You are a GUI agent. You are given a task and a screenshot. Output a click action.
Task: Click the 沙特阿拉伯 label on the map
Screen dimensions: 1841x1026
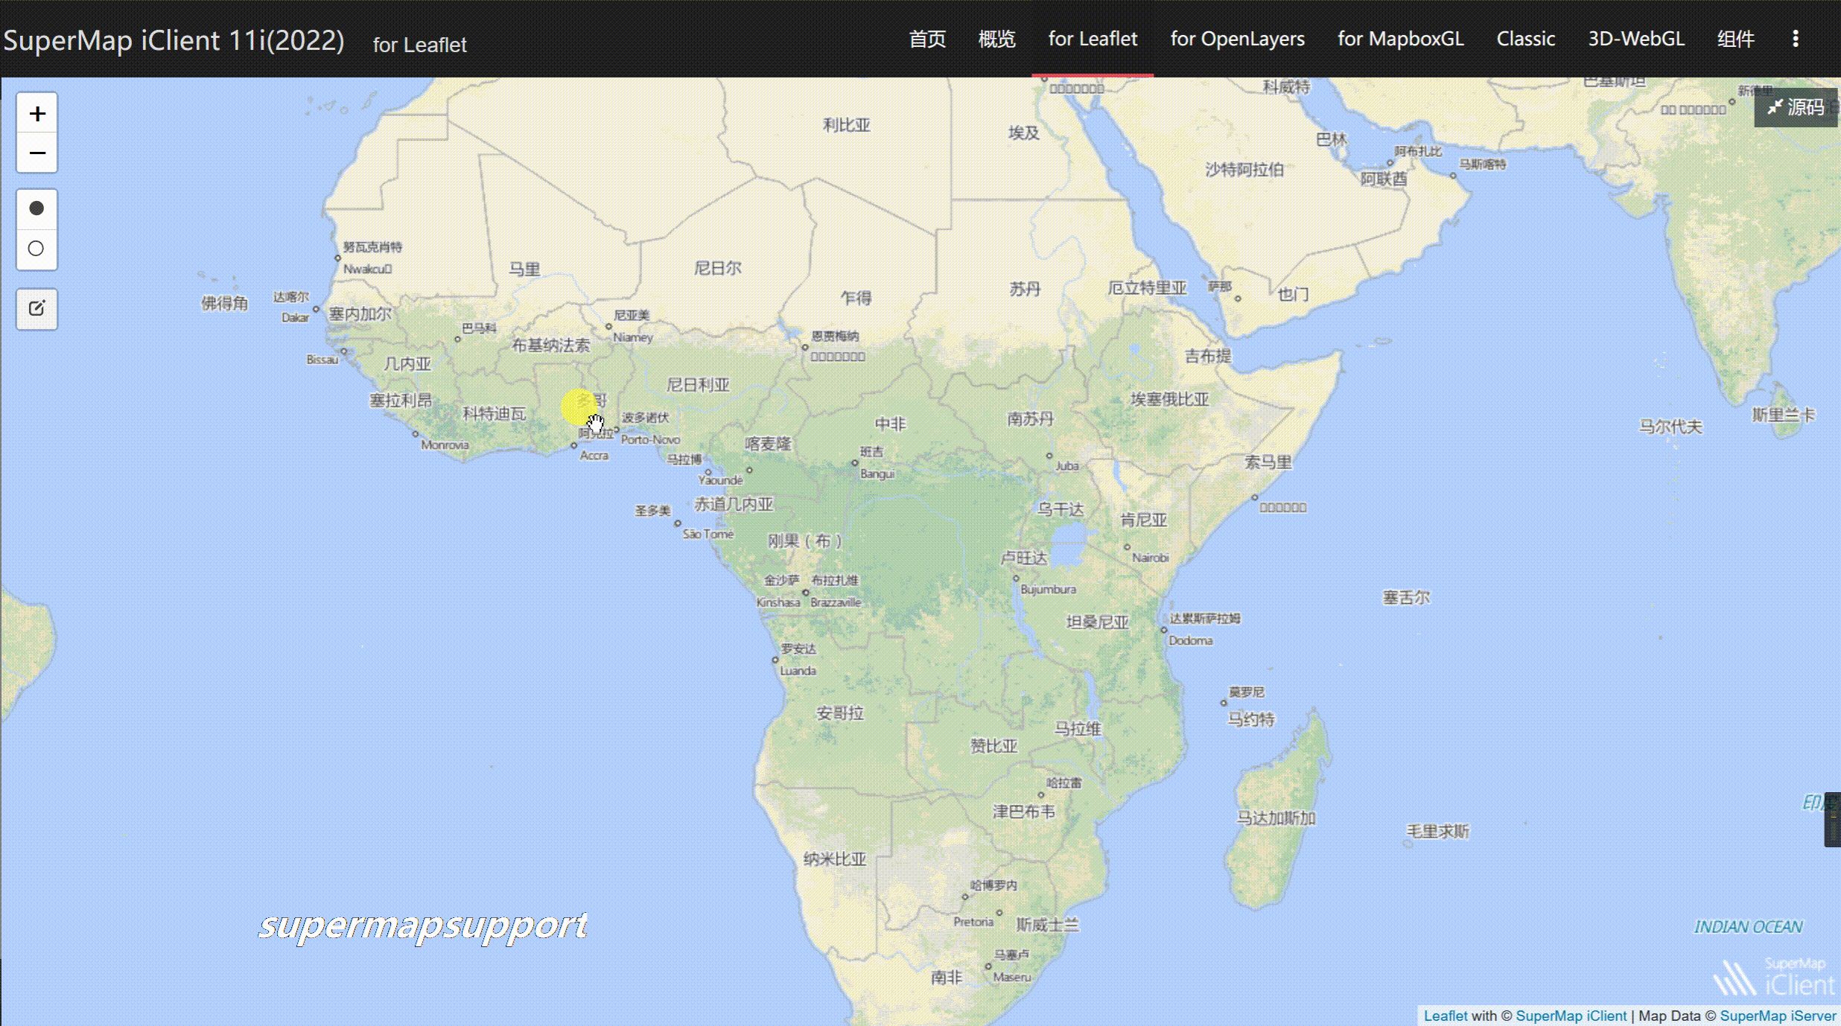[1244, 170]
